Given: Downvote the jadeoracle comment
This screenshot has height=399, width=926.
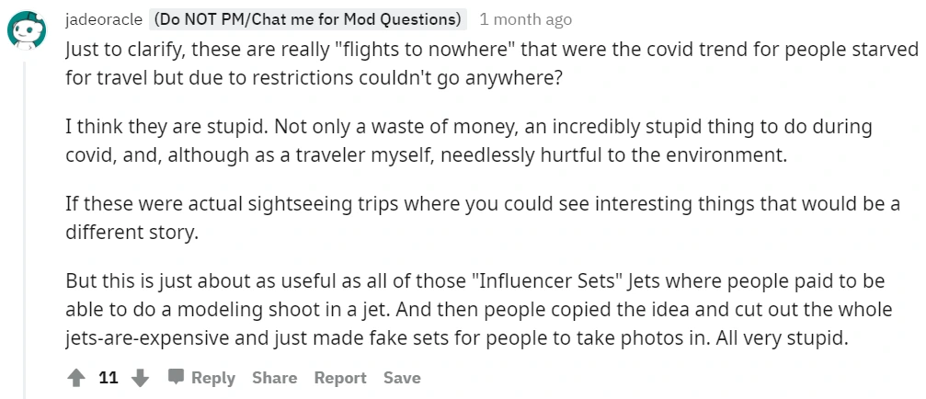Looking at the screenshot, I should tap(140, 378).
